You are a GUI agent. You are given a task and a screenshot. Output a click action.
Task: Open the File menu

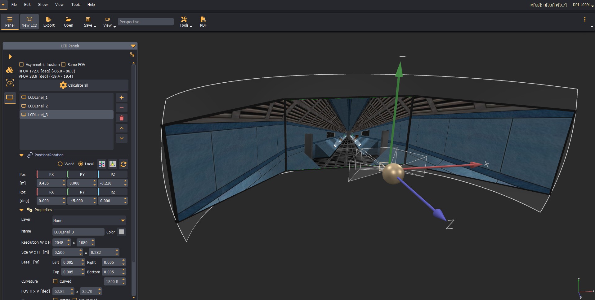pyautogui.click(x=14, y=5)
